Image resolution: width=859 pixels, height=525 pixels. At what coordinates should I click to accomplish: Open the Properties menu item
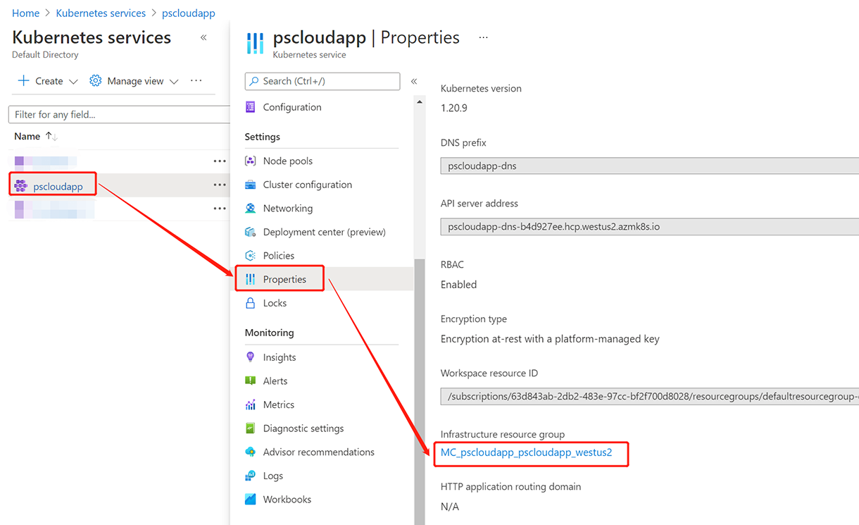[284, 279]
